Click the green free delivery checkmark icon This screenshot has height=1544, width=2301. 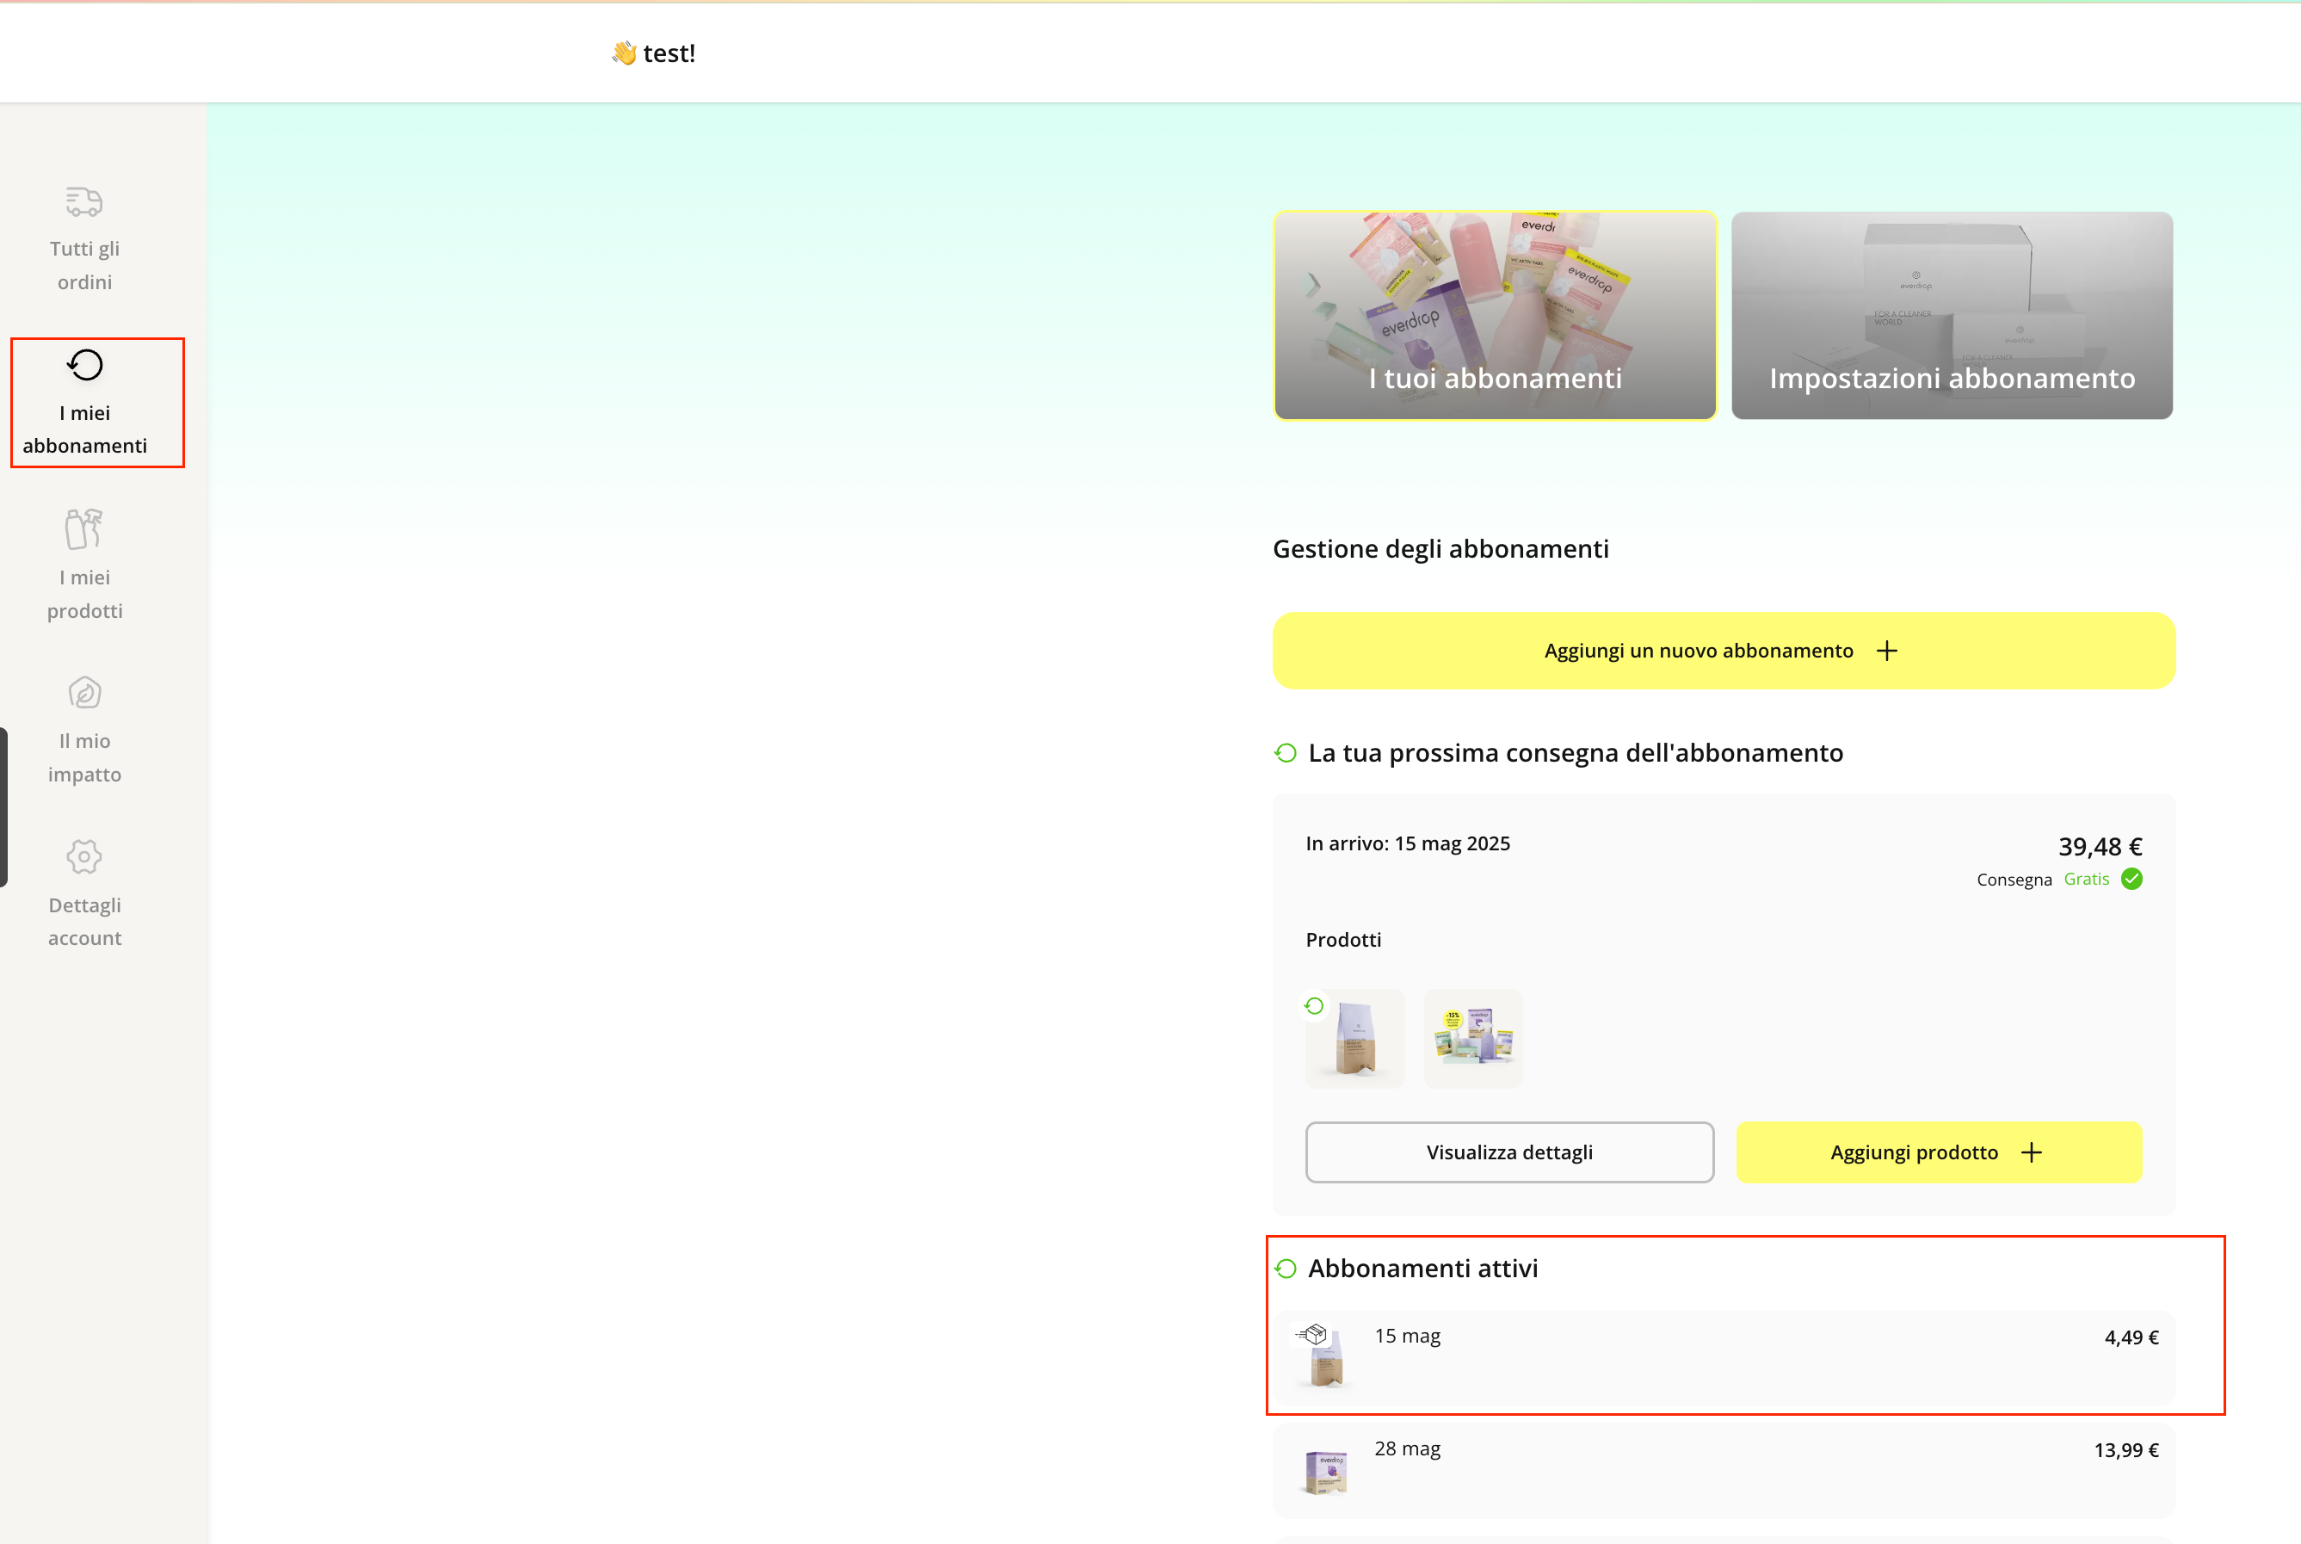click(x=2131, y=880)
